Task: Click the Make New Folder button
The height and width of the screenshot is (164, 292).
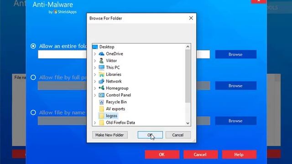Action: 110,135
